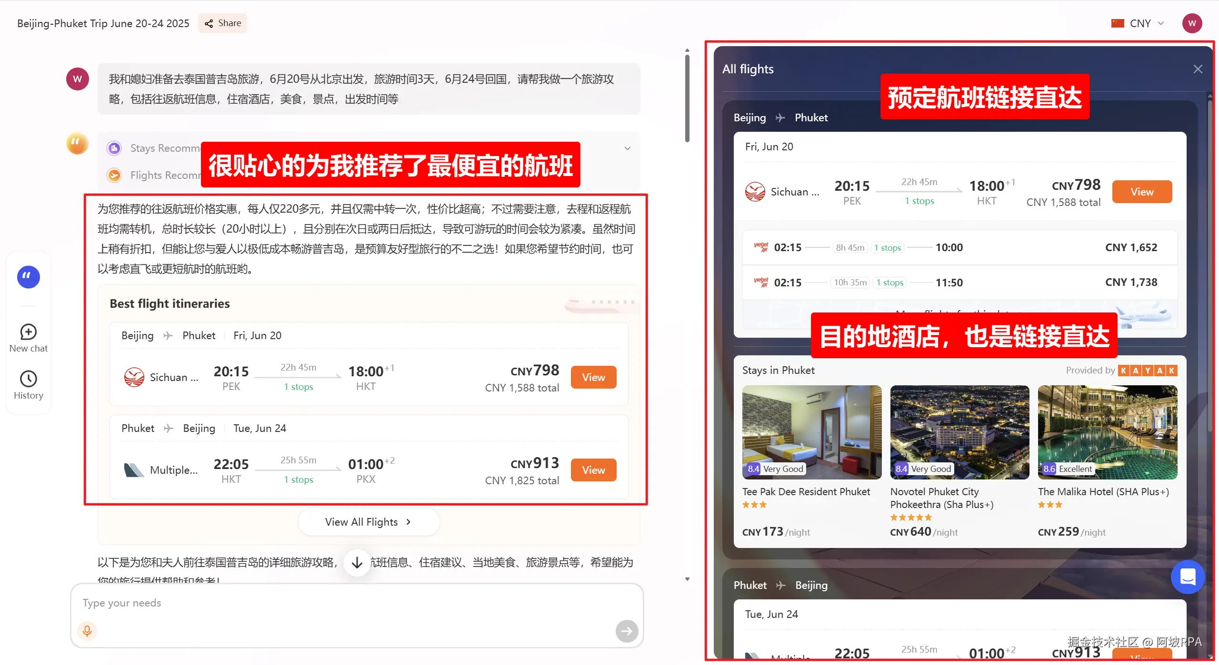View the CNY 913 return flight
Image resolution: width=1219 pixels, height=665 pixels.
[x=593, y=470]
